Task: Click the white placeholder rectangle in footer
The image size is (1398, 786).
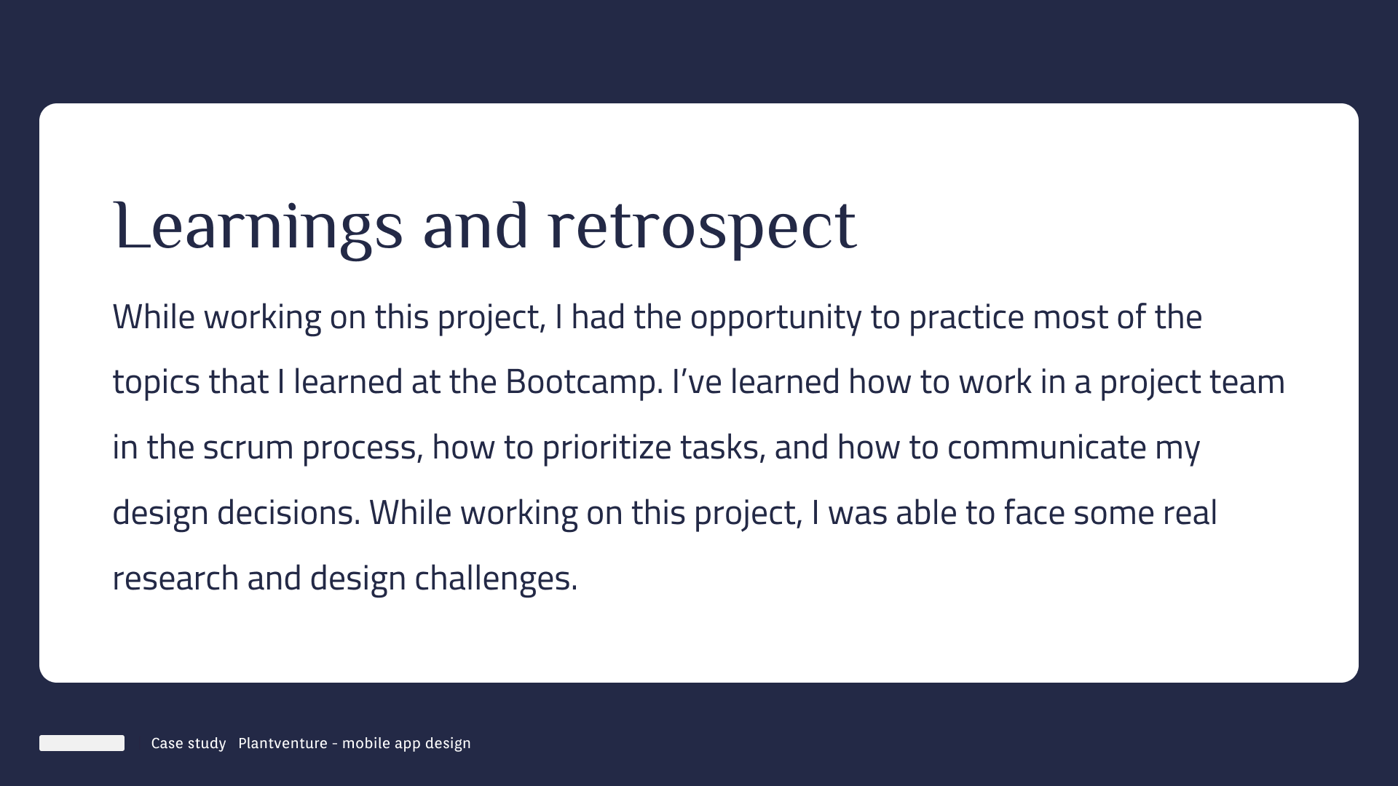Action: pyautogui.click(x=82, y=743)
